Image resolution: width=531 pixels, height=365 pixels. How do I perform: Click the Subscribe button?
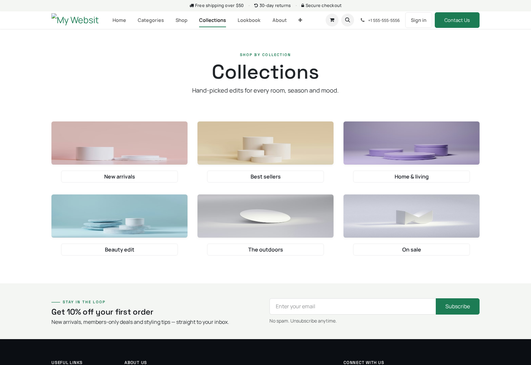click(458, 306)
